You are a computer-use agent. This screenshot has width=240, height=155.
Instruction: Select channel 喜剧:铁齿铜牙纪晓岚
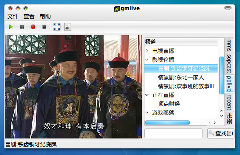[x=181, y=69]
